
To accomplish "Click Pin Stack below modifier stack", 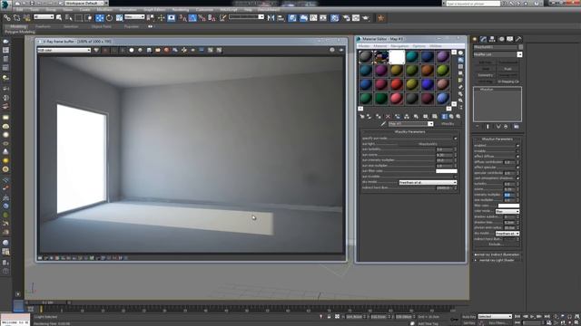I will click(478, 127).
